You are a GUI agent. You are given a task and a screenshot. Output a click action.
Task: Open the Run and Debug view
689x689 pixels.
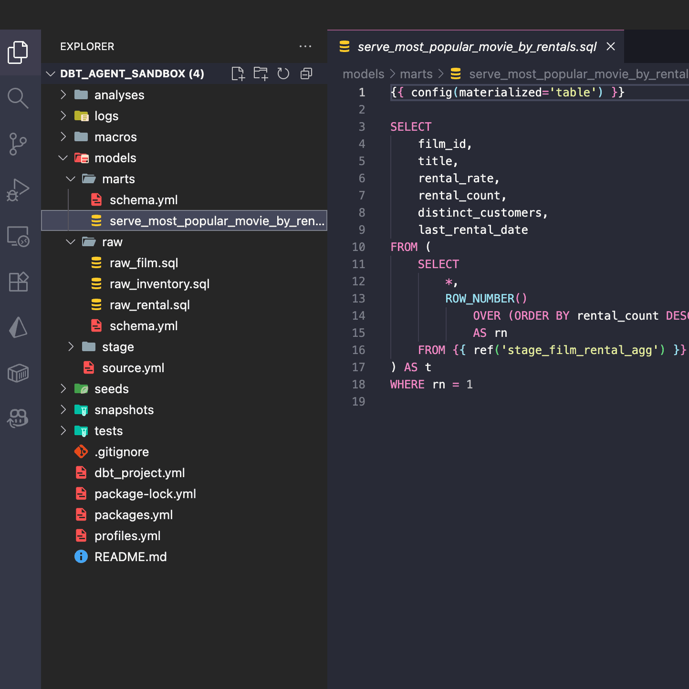click(18, 190)
